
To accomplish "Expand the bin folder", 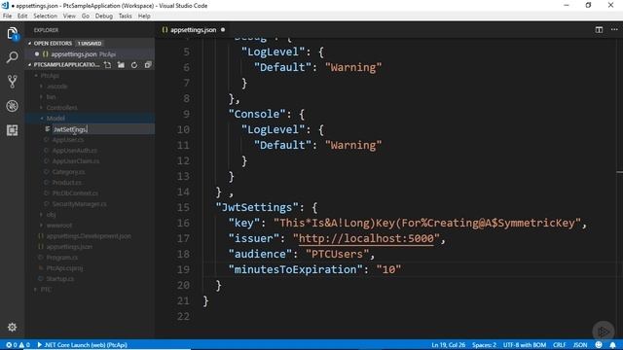I will tap(41, 97).
